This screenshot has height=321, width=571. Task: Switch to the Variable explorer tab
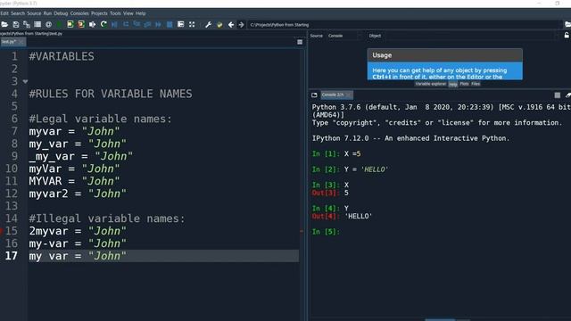coord(430,84)
